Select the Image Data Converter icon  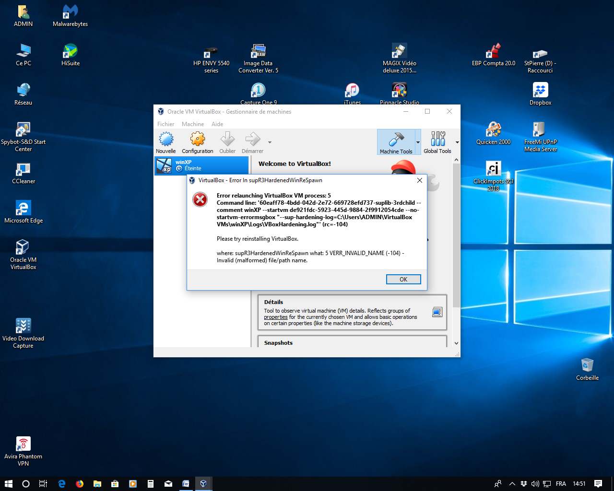(258, 58)
